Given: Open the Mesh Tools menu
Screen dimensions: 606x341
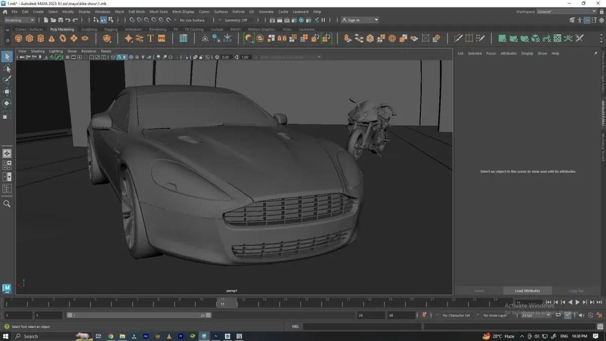Looking at the screenshot, I should click(158, 12).
